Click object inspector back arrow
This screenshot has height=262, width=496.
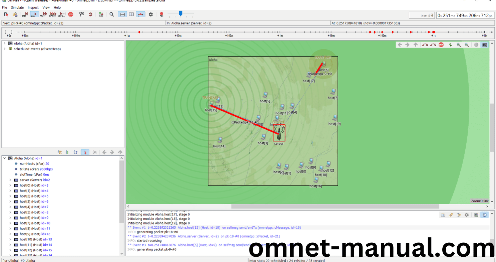point(104,152)
